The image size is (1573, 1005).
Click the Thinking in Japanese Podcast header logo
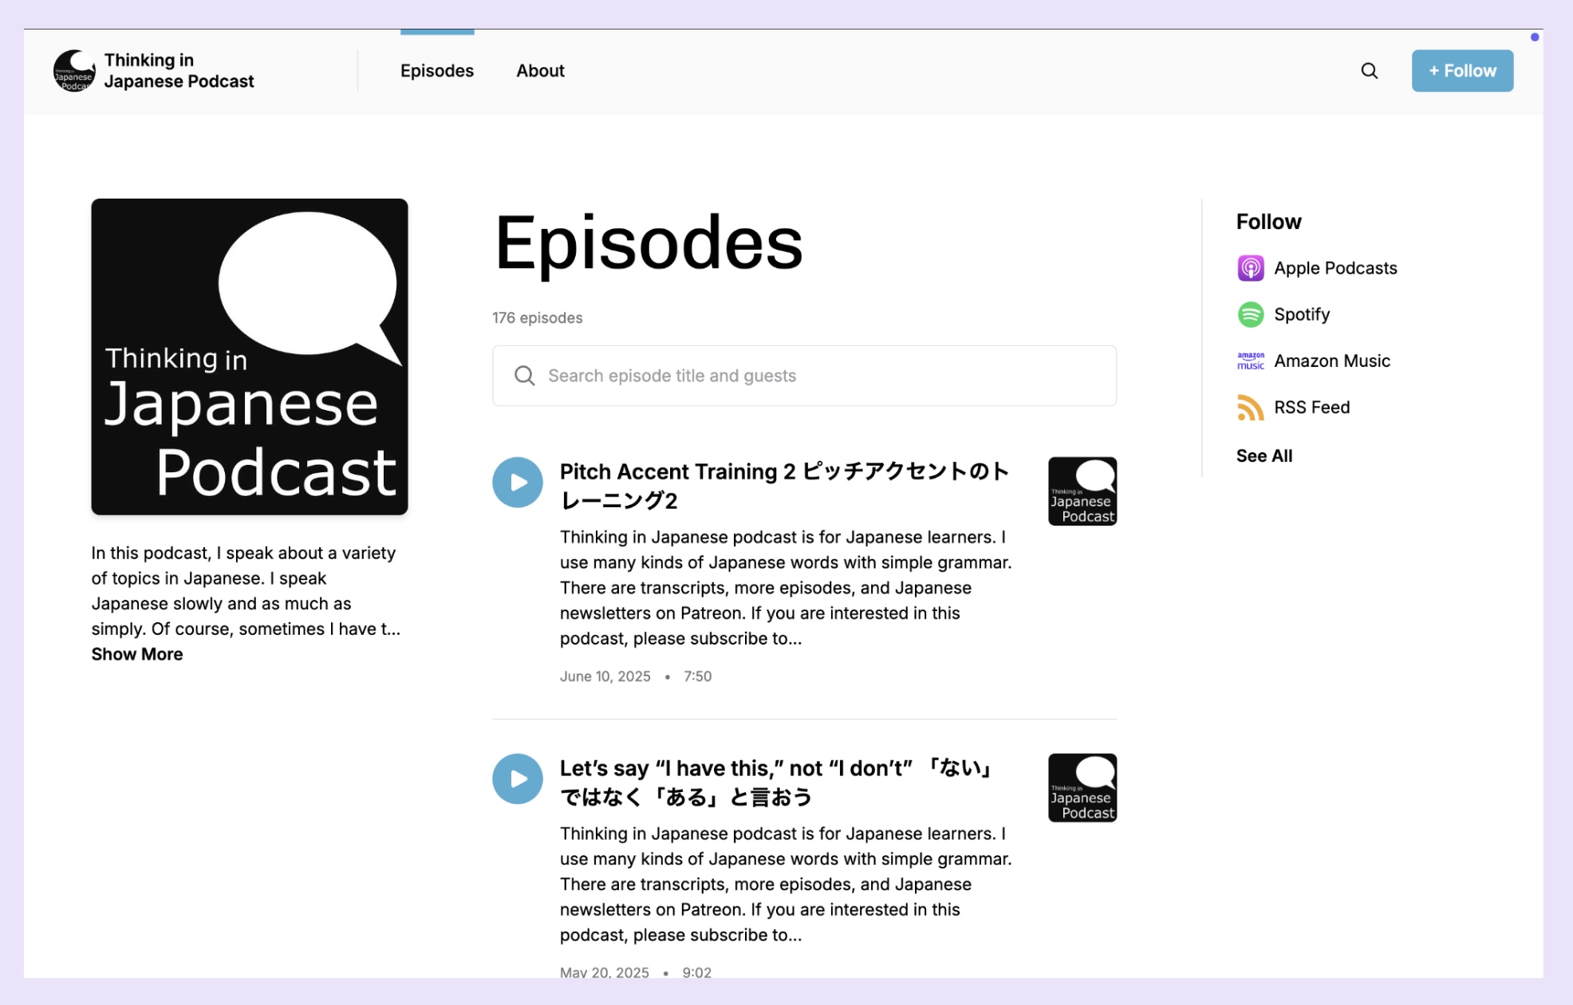[74, 71]
